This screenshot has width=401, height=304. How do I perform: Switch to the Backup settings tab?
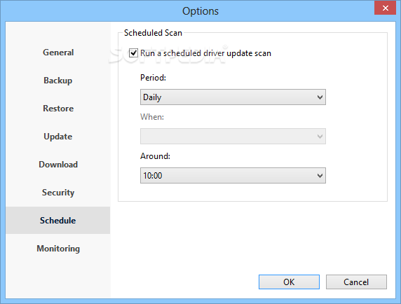58,81
